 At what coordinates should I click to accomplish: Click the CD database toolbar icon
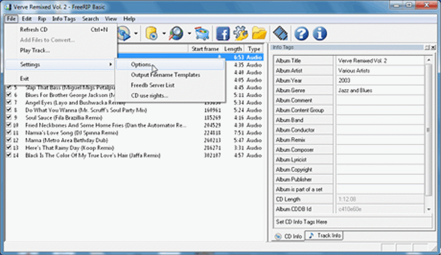(x=152, y=33)
